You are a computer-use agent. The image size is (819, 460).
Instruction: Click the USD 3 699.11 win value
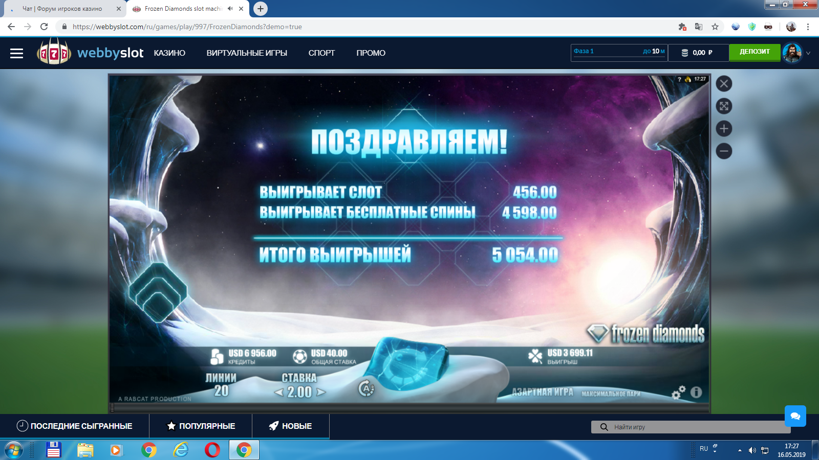tap(570, 353)
